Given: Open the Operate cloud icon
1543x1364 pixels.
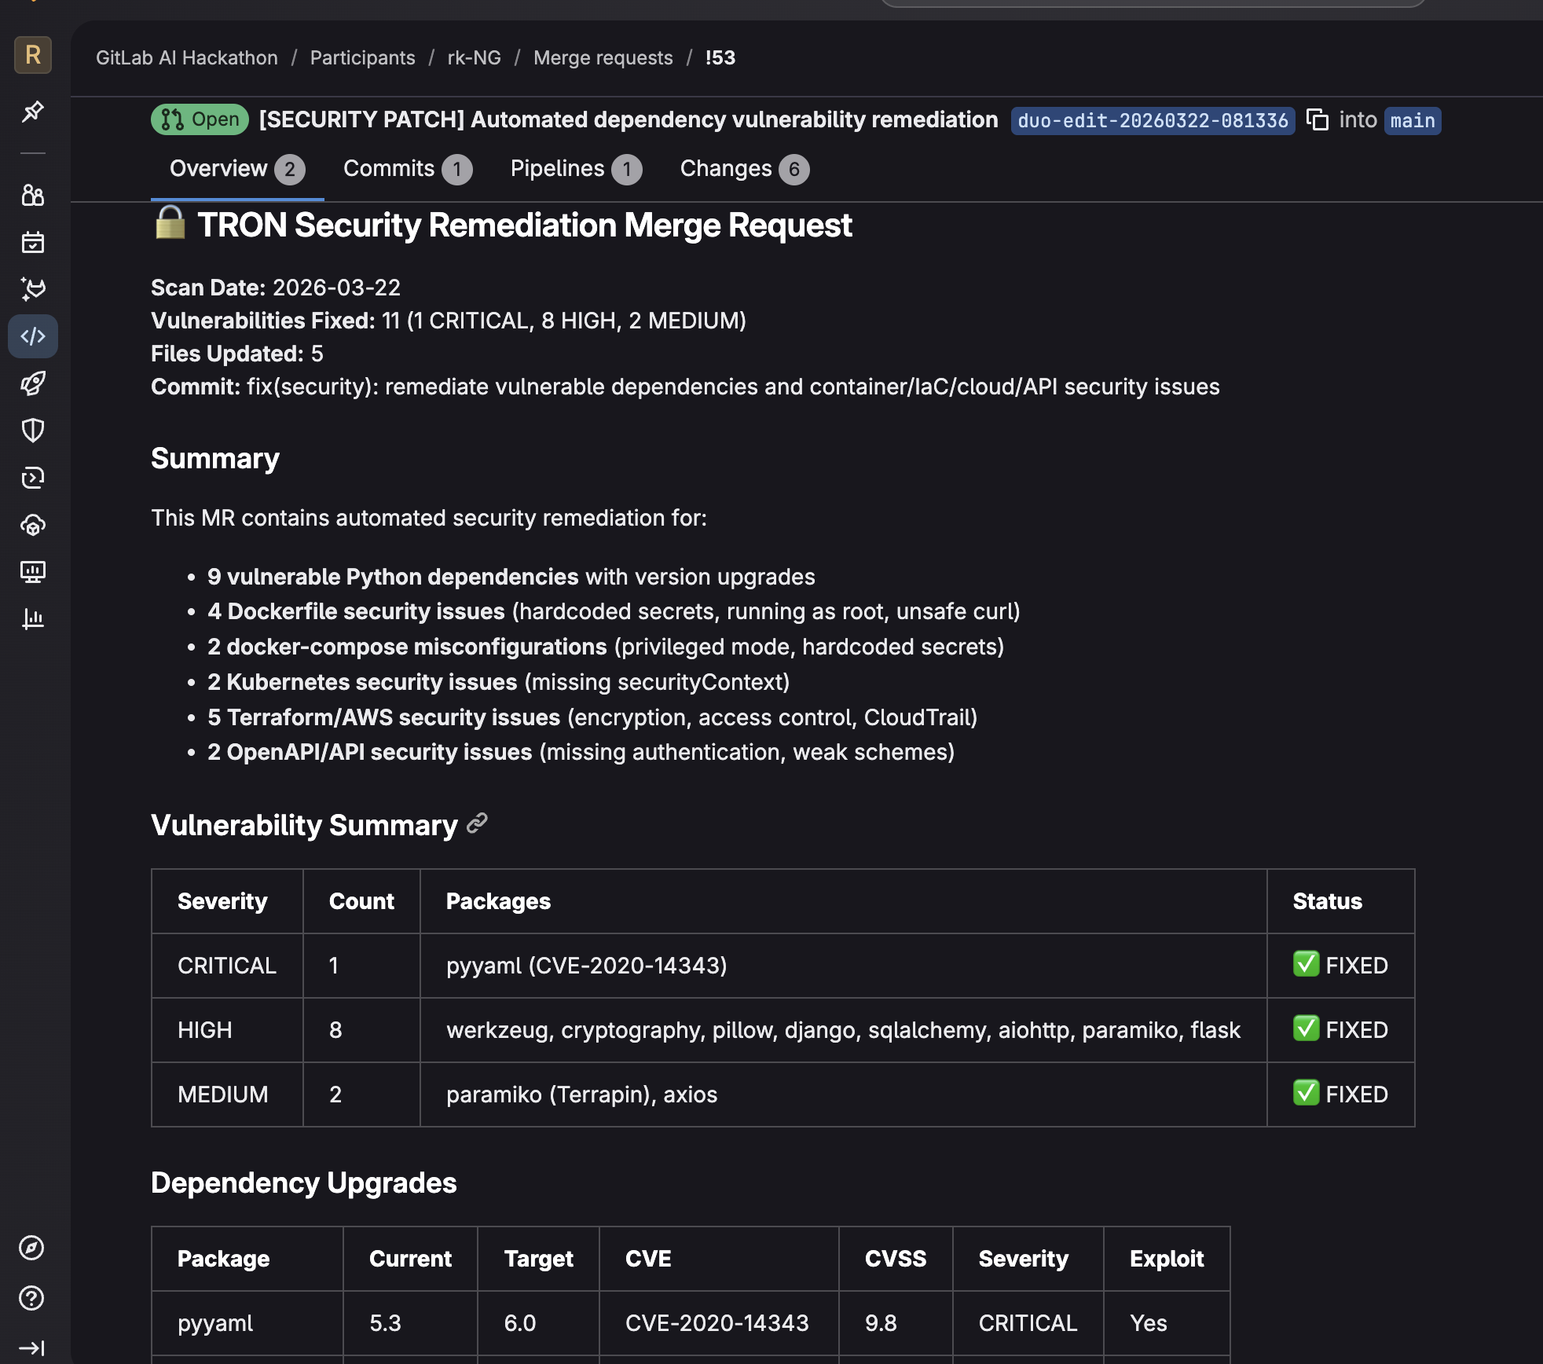Looking at the screenshot, I should [x=33, y=525].
